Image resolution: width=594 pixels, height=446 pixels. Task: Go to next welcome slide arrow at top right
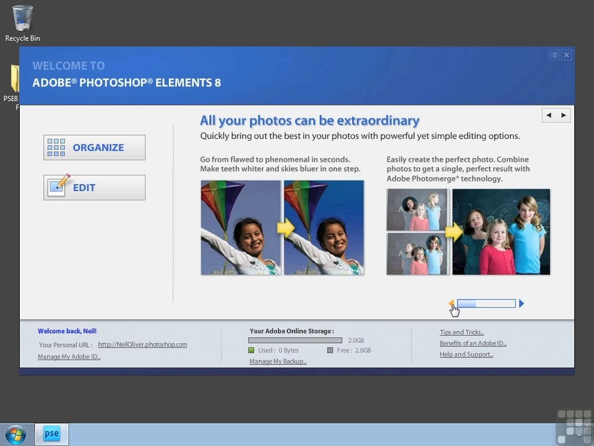click(x=564, y=115)
